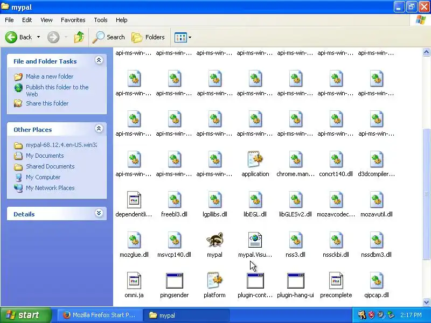The width and height of the screenshot is (431, 323).
Task: Click Share this folder link
Action: (x=47, y=103)
